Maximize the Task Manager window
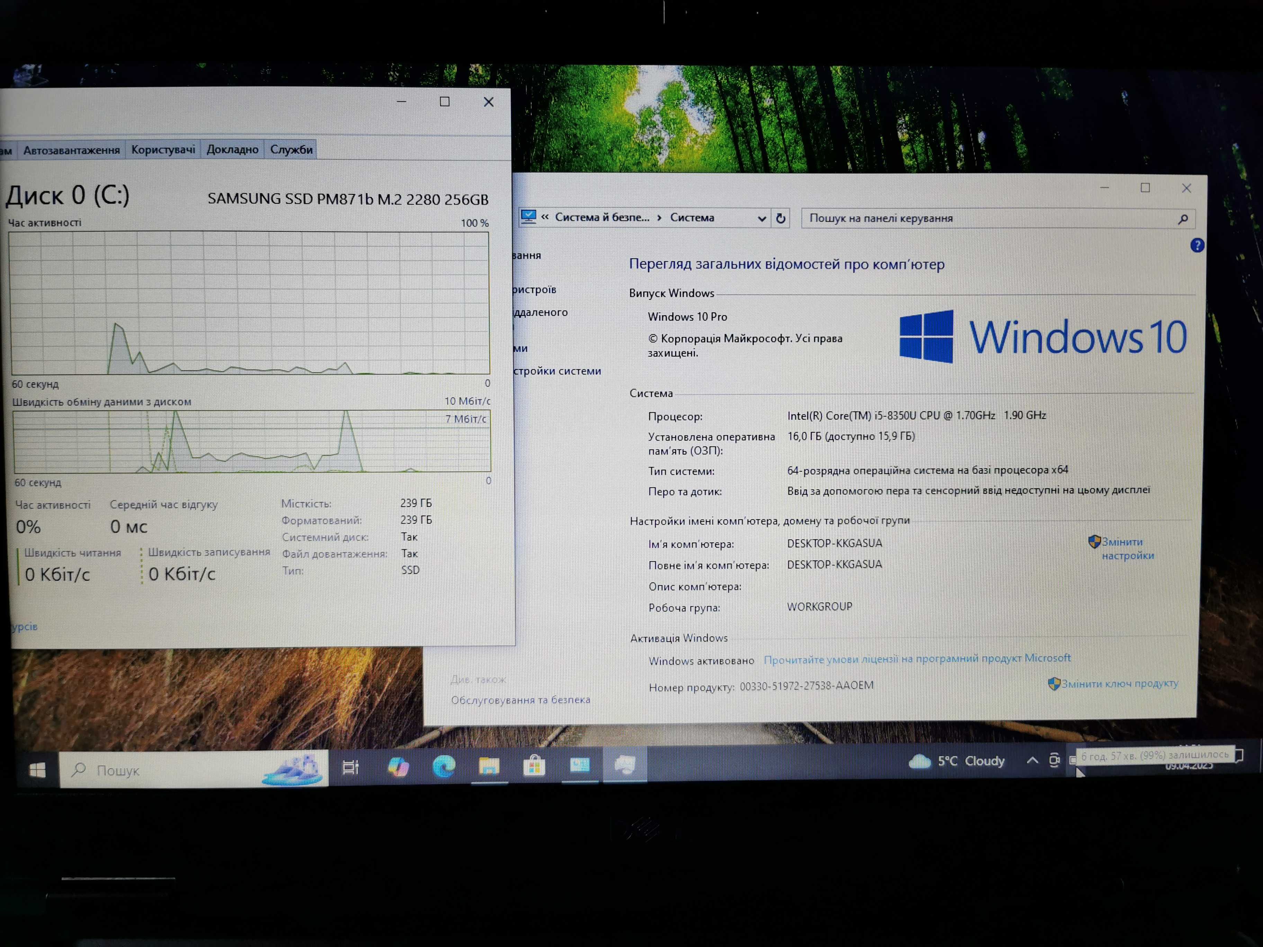The width and height of the screenshot is (1263, 947). tap(445, 102)
